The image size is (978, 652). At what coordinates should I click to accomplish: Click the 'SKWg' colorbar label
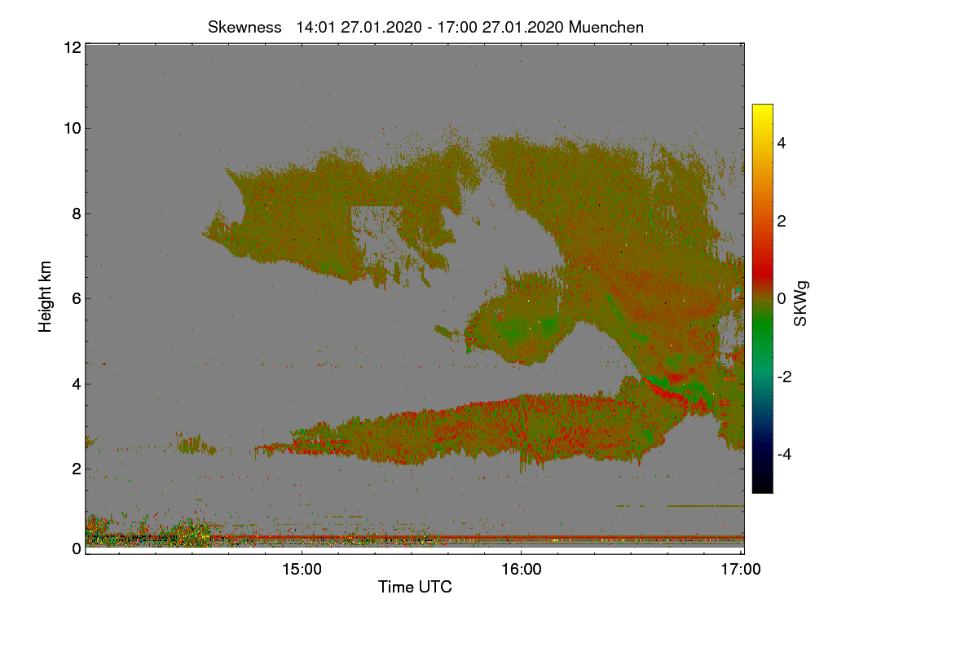800,303
